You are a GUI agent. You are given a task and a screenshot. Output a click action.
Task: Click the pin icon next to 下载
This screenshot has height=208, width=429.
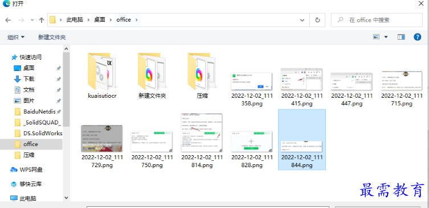click(x=59, y=79)
